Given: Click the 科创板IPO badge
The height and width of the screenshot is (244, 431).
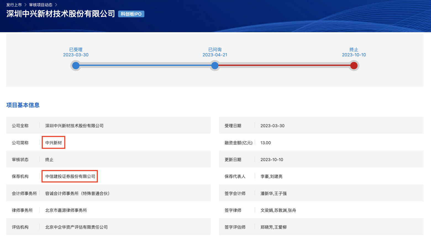Looking at the screenshot, I should pyautogui.click(x=131, y=14).
